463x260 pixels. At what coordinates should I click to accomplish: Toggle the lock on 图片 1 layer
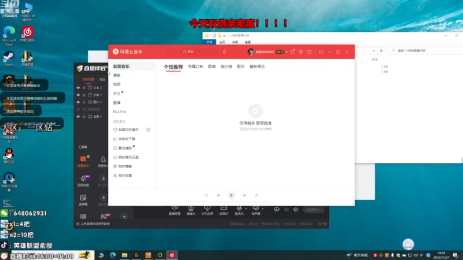pyautogui.click(x=84, y=102)
